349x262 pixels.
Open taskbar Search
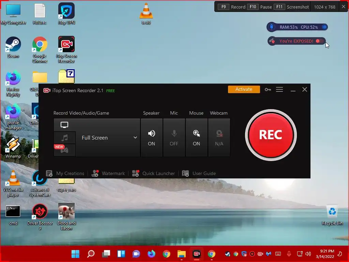point(91,254)
